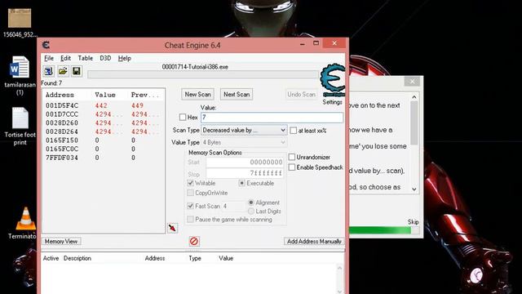
Task: Click the save floppy disk icon
Action: click(77, 71)
